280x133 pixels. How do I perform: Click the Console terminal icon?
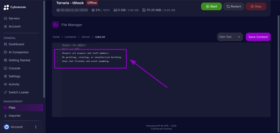tap(5, 68)
